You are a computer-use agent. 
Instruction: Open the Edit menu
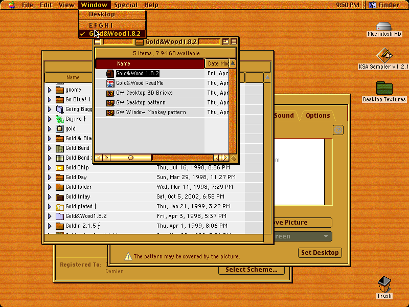46,5
